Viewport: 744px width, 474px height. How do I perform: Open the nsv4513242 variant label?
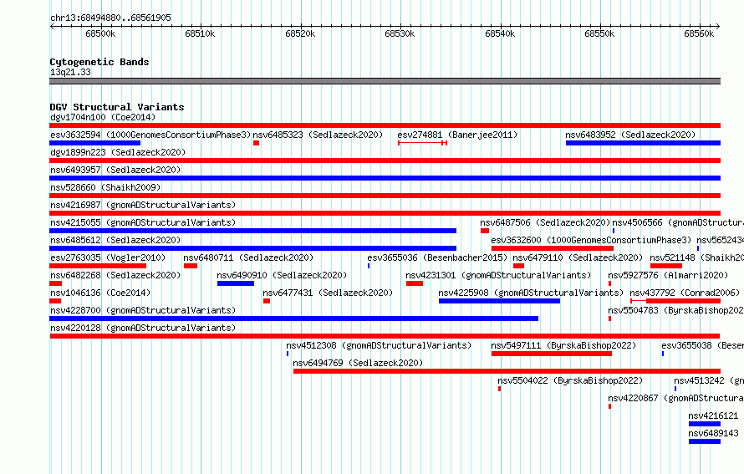coord(709,380)
